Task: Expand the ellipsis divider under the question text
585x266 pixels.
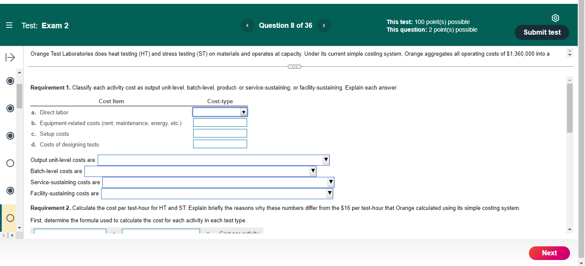Action: click(x=294, y=66)
